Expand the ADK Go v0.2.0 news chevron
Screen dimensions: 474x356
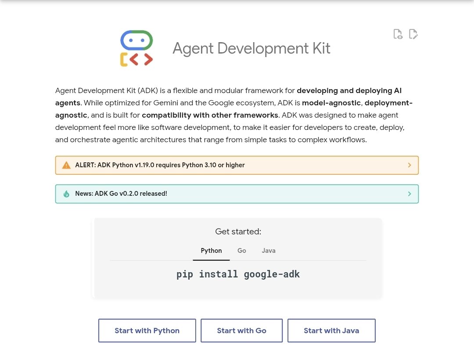(x=409, y=194)
